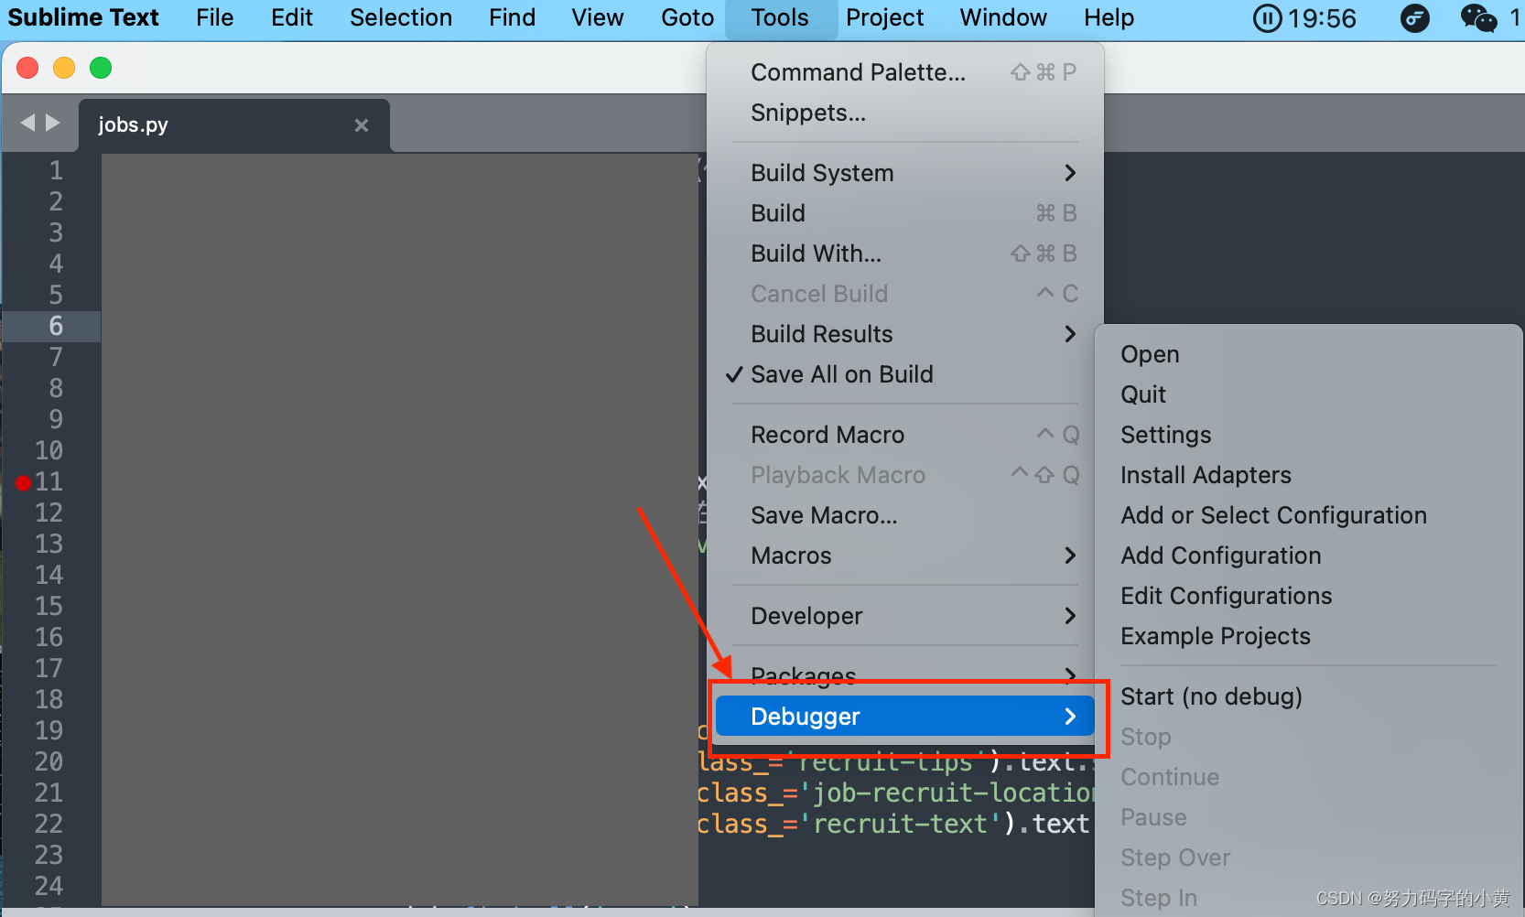Open the View menu
This screenshot has height=917, width=1525.
click(x=597, y=17)
